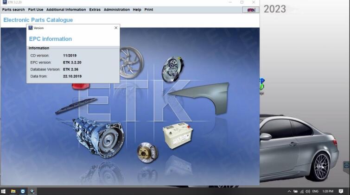Open the Extras menu
The height and width of the screenshot is (195, 350).
[95, 10]
